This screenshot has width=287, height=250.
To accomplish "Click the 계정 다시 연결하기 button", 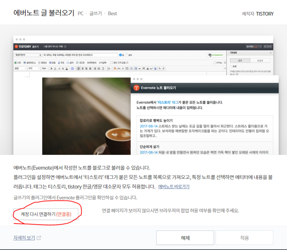I will pyautogui.click(x=46, y=214).
